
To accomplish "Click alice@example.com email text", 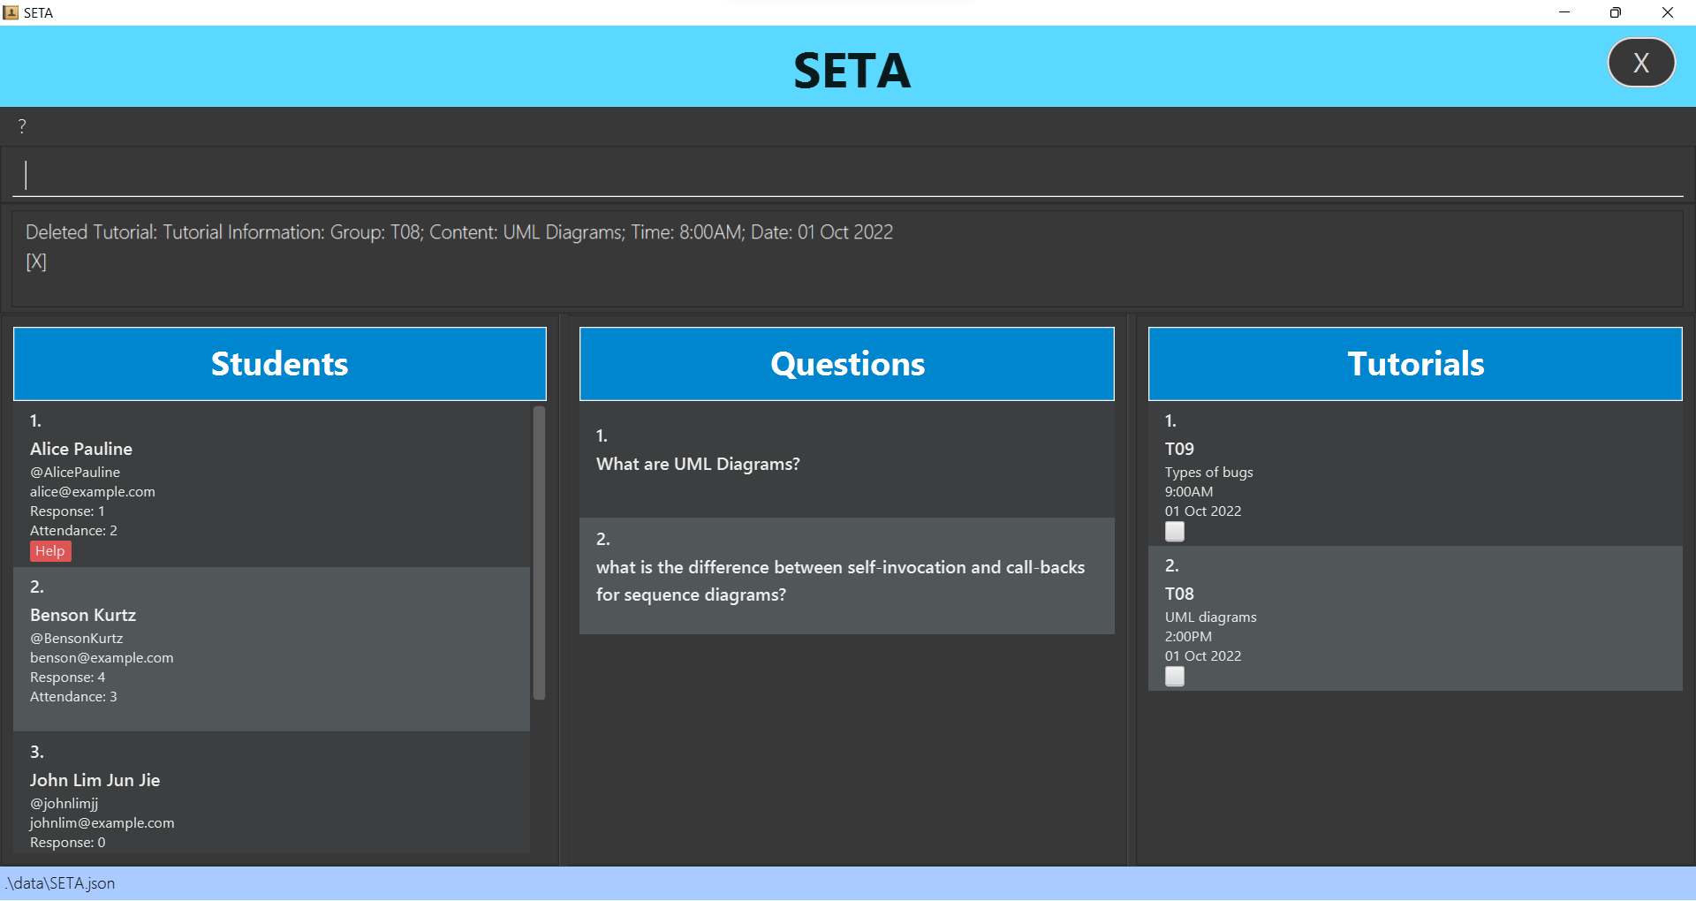I will (x=93, y=492).
